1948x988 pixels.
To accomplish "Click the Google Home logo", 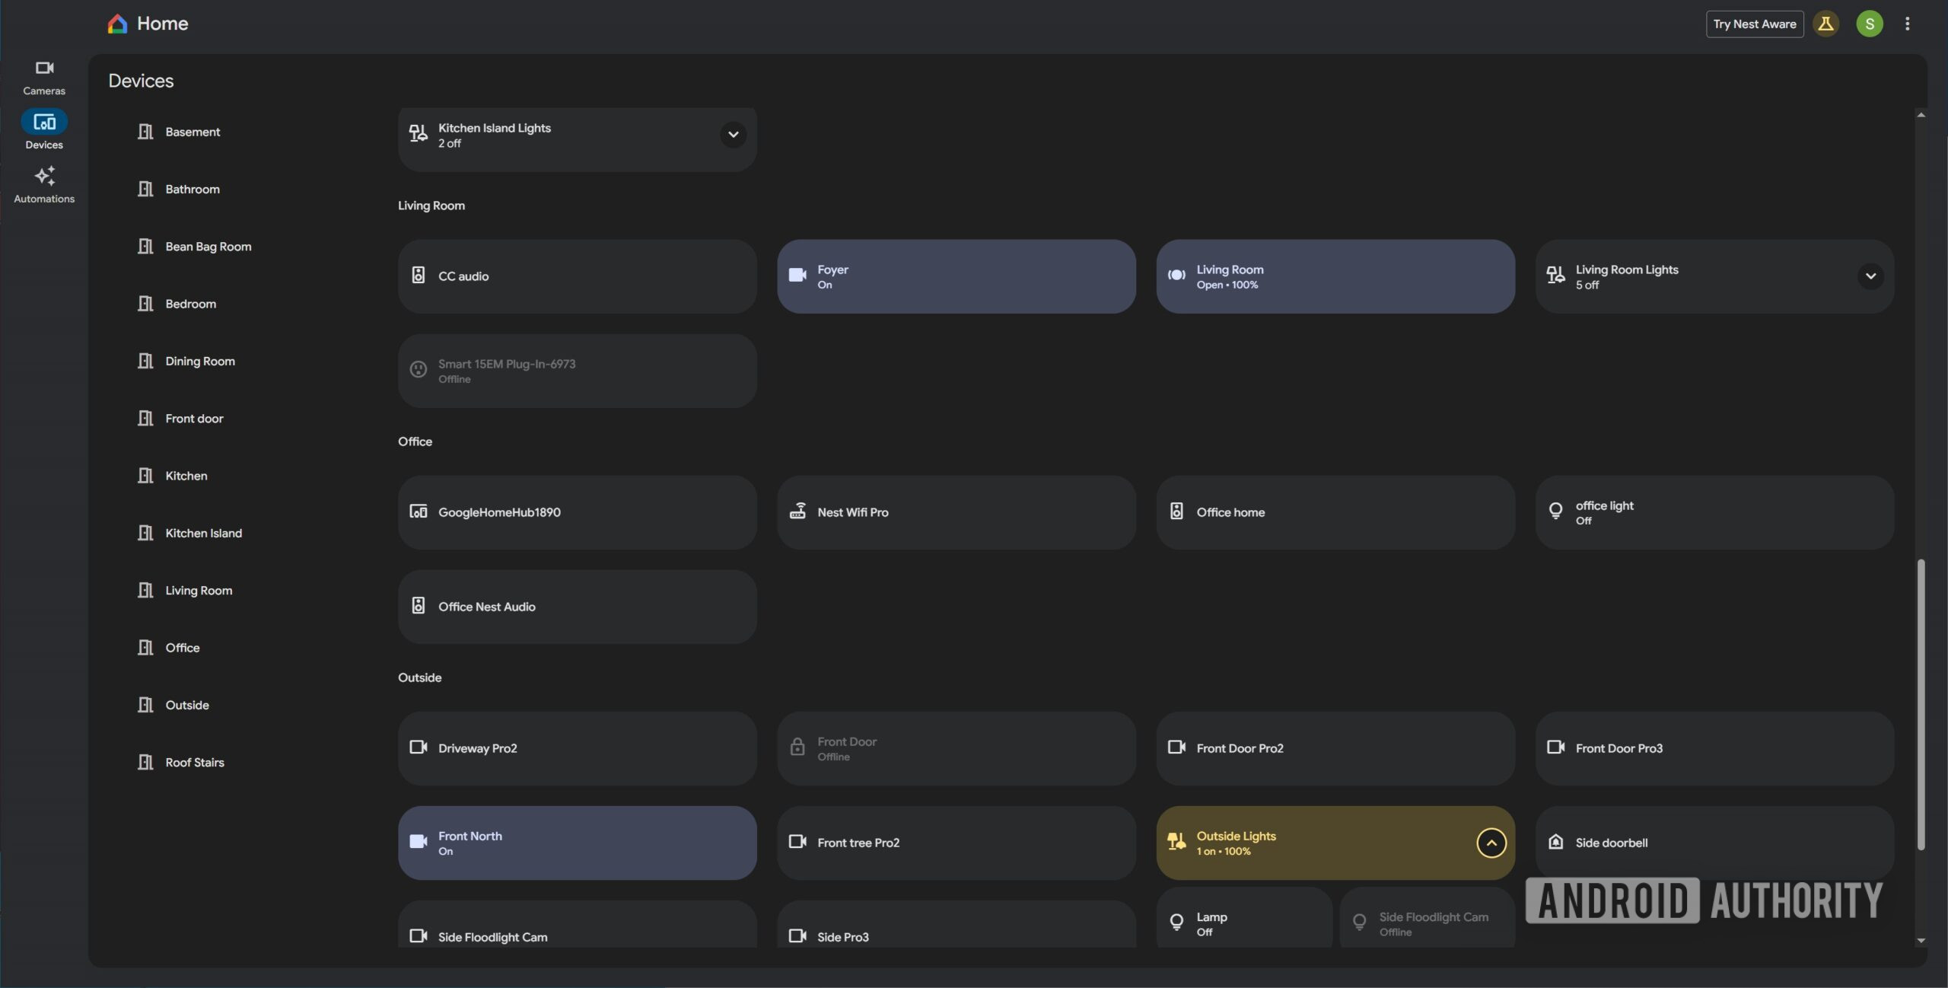I will (117, 24).
